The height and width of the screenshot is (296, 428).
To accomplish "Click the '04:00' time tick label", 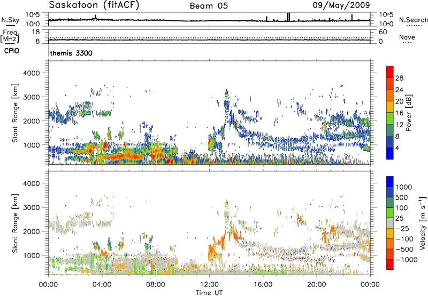I will (102, 285).
